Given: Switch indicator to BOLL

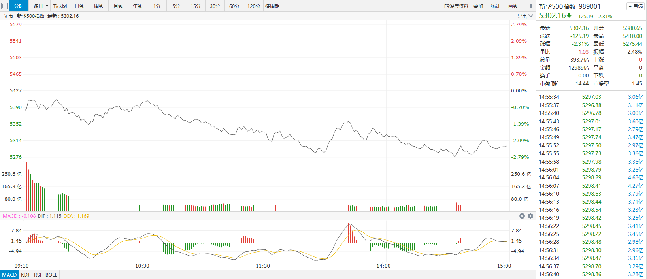Looking at the screenshot, I should pos(51,275).
